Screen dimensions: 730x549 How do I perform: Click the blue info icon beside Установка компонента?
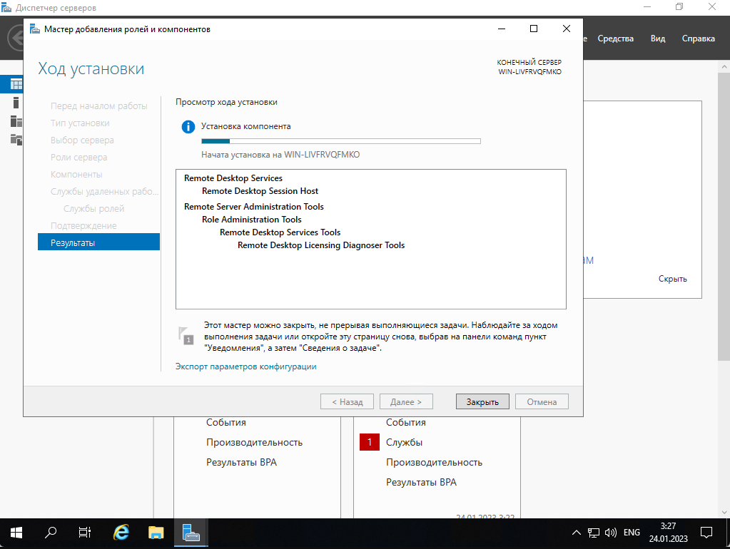[x=188, y=127]
